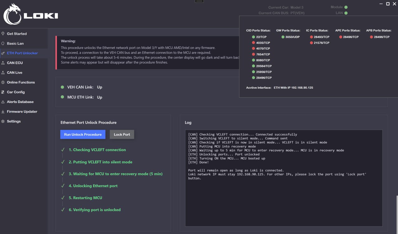Open the Online Functions menu item
398x234 pixels.
21,82
